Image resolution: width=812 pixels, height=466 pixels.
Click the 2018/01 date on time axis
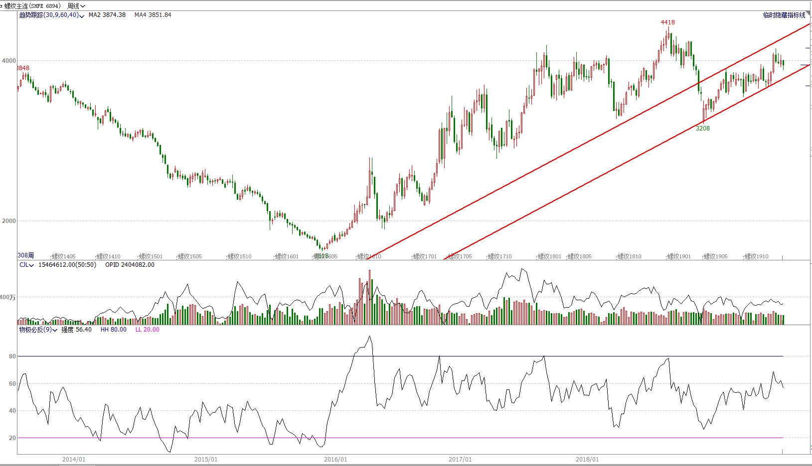click(x=587, y=460)
